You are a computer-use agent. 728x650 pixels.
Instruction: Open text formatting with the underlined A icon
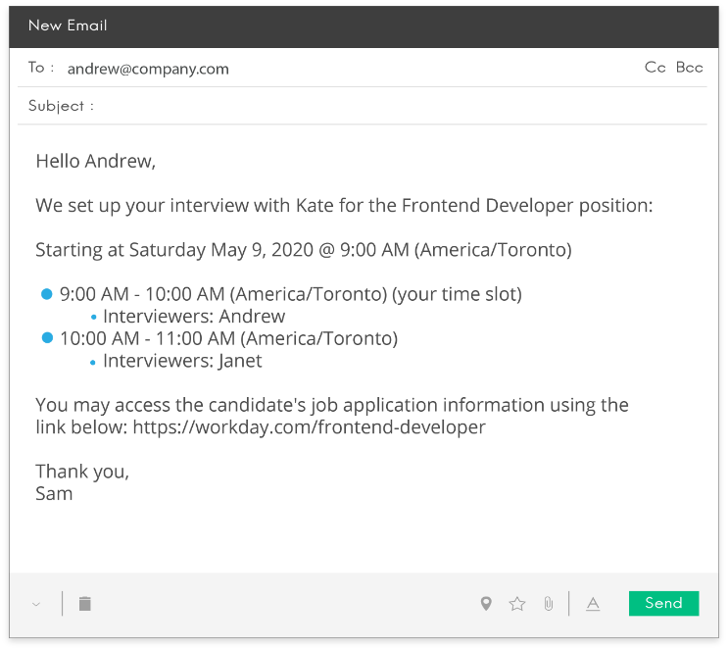tap(593, 604)
